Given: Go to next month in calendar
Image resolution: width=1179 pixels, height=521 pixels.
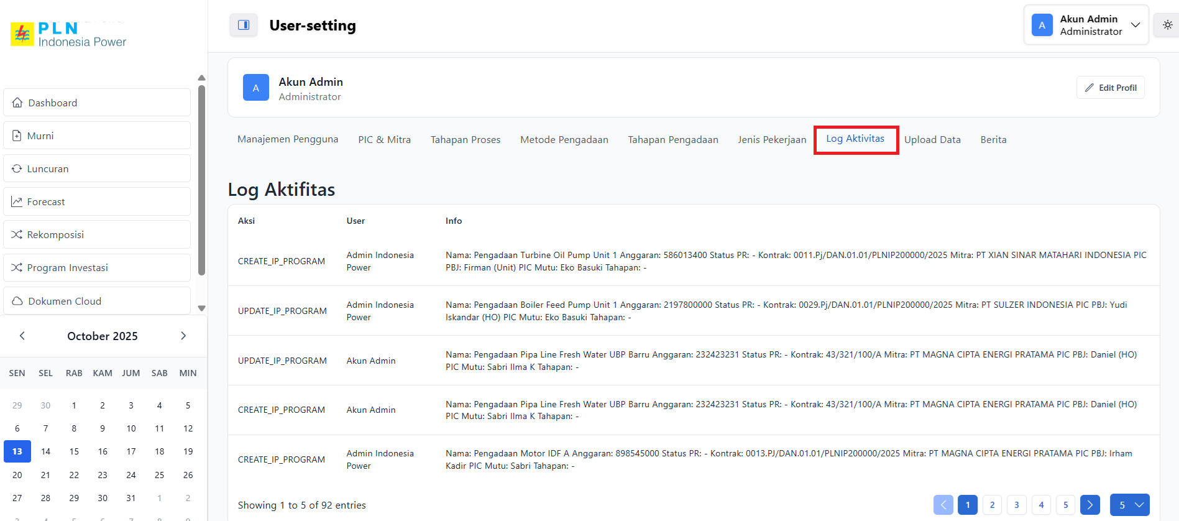Looking at the screenshot, I should 183,336.
